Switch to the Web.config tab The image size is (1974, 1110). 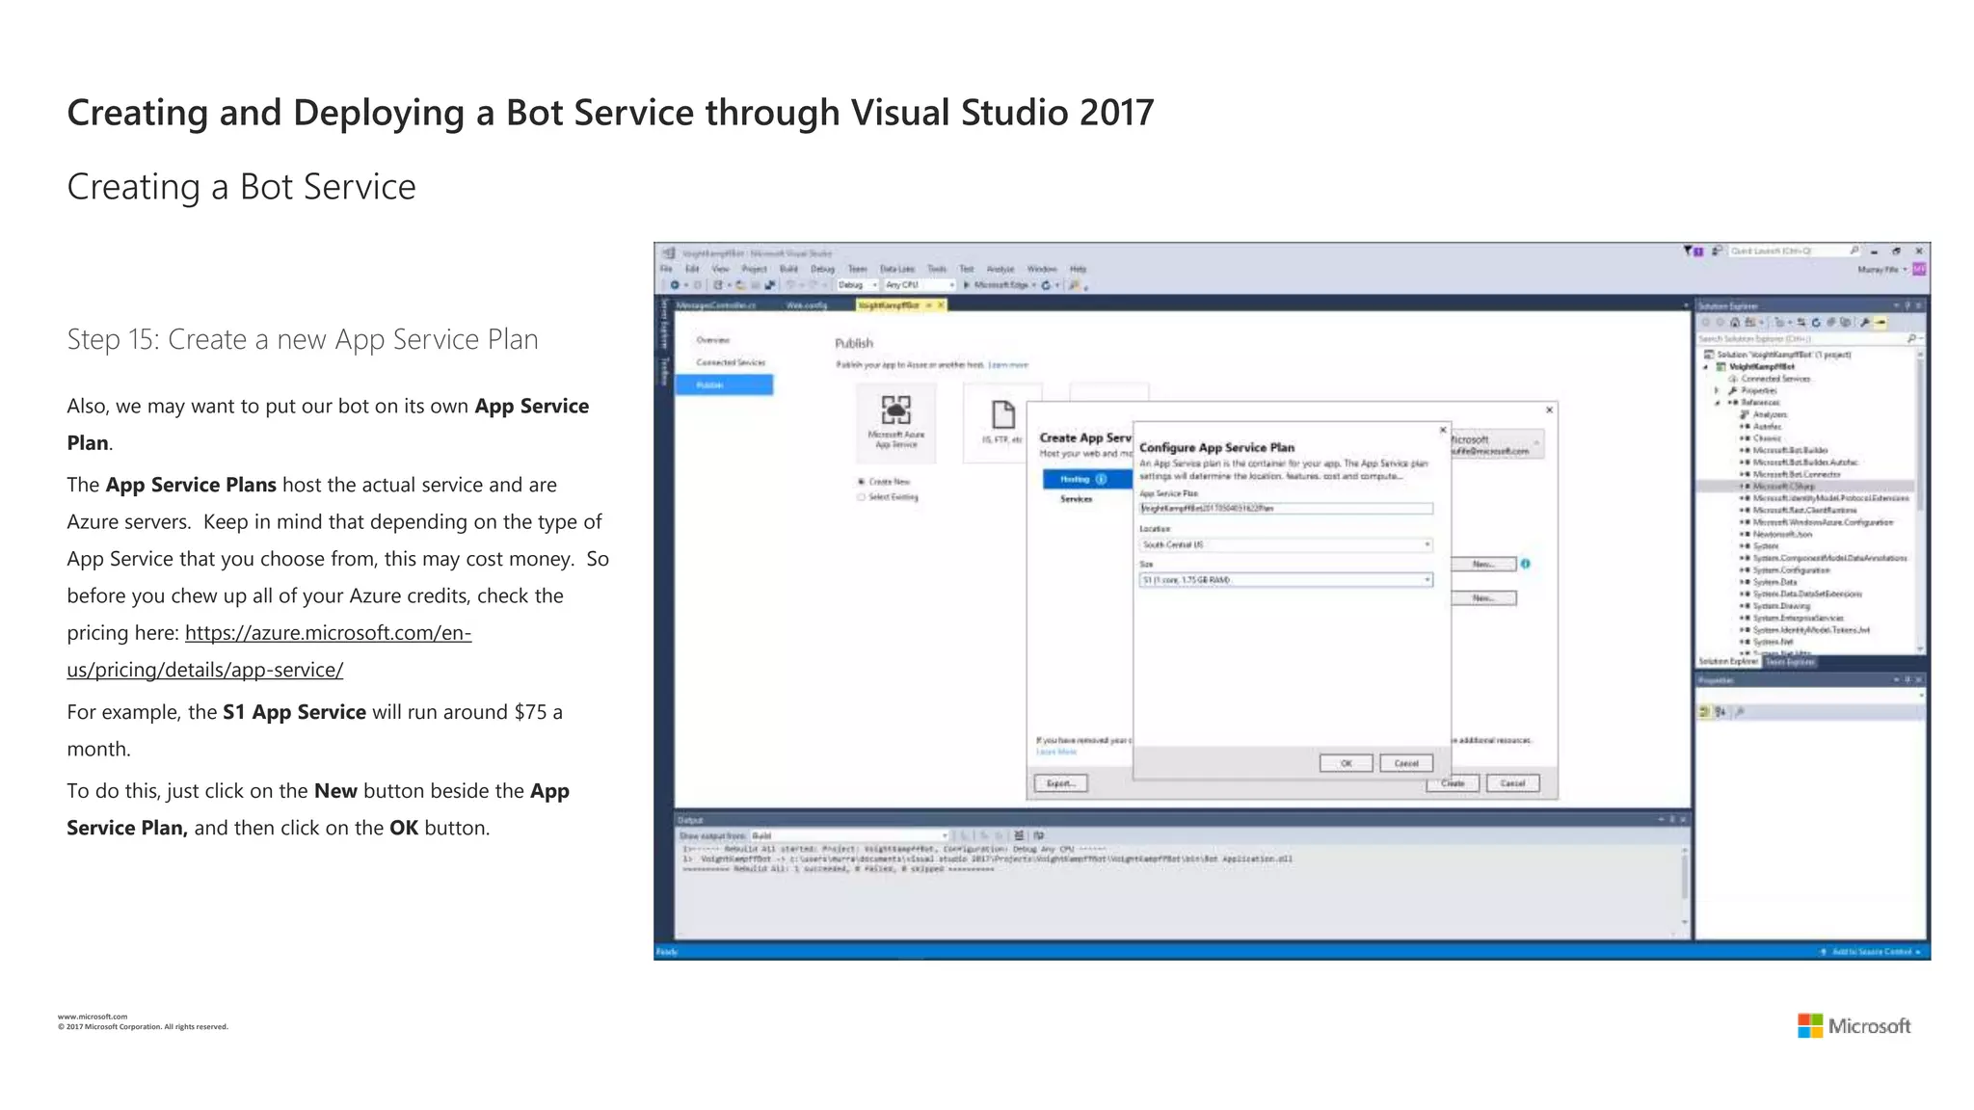(x=806, y=305)
